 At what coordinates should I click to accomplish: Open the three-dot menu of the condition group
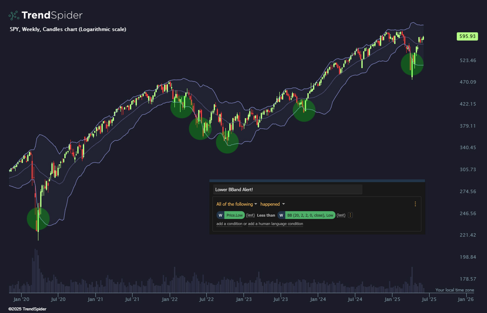tap(415, 204)
